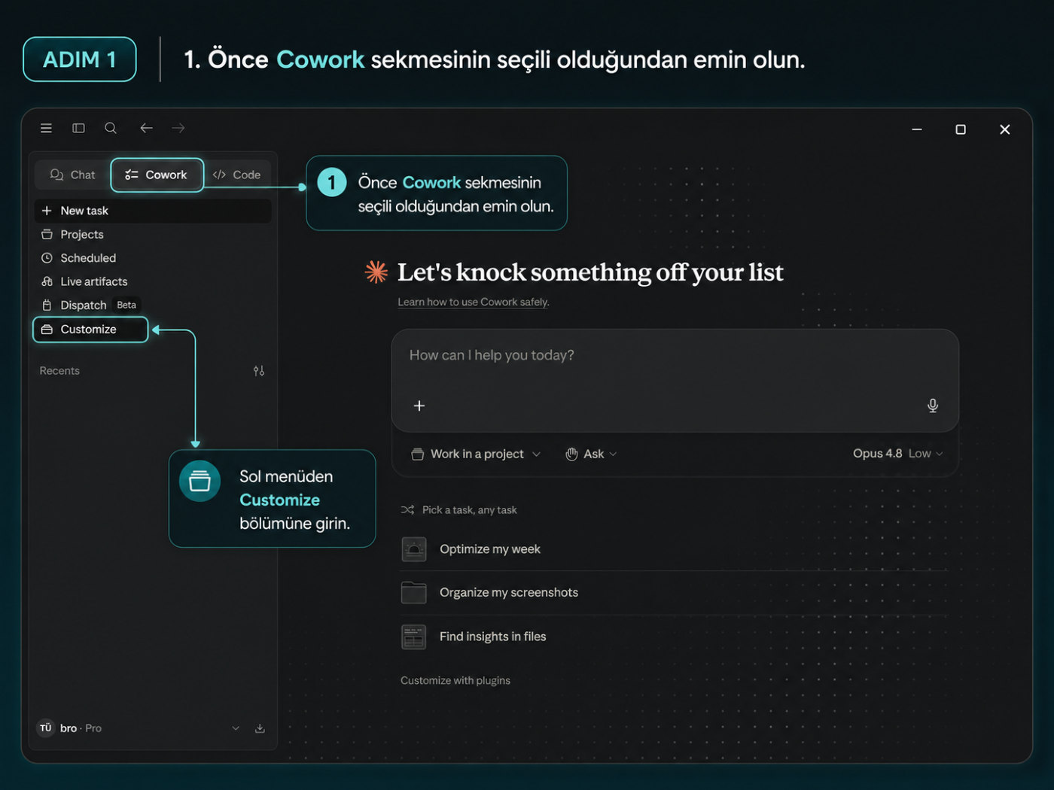The width and height of the screenshot is (1054, 790).
Task: Click the folder icon for Organize my screenshots
Action: click(414, 593)
